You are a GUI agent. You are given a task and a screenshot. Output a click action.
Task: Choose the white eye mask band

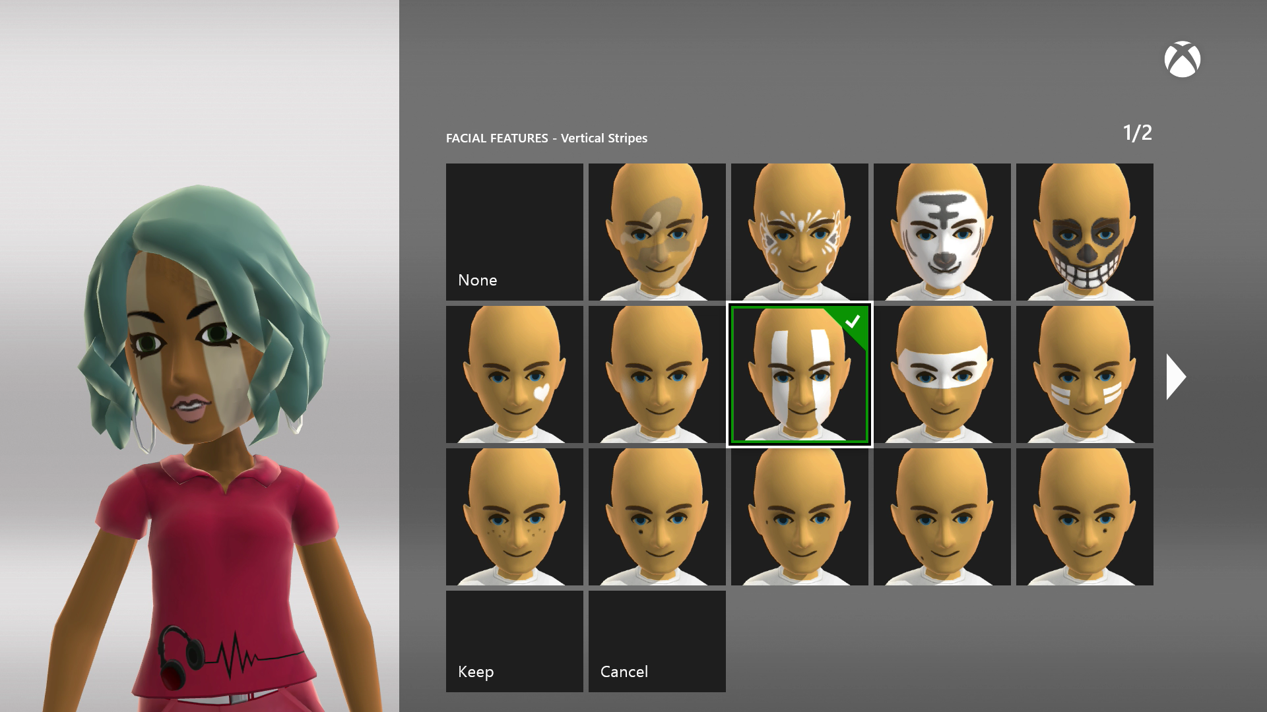942,374
